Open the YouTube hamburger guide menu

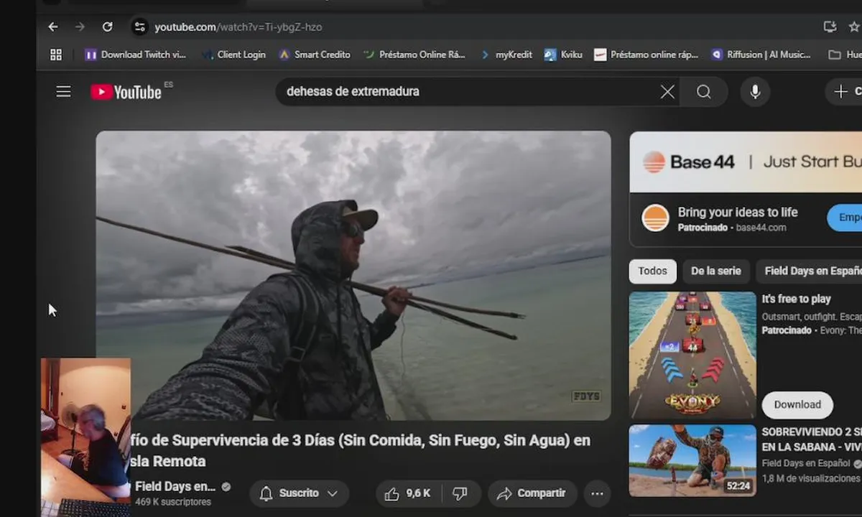[x=64, y=91]
